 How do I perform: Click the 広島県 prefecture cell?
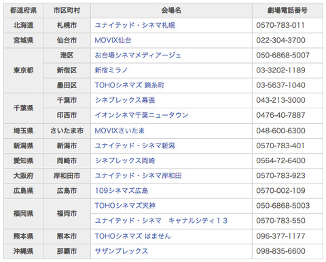23,191
